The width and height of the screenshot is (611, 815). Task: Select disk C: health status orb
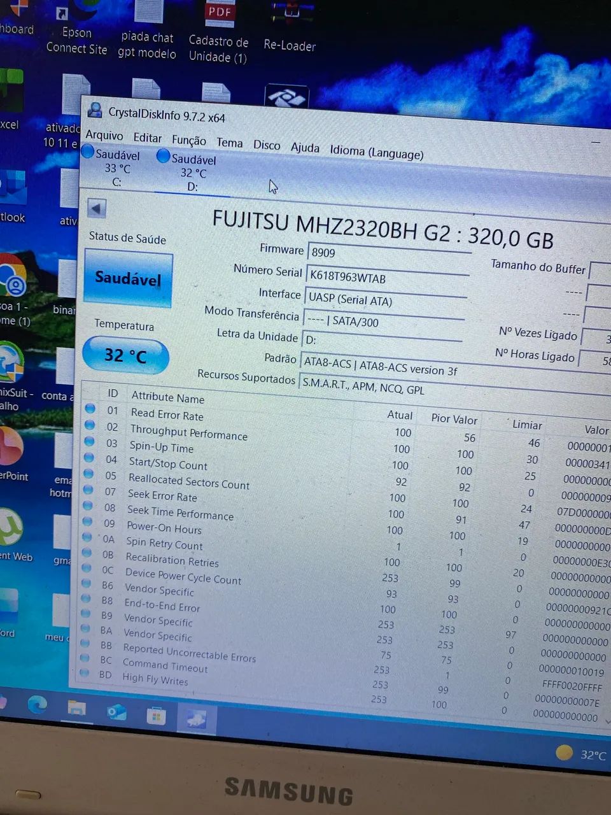[88, 152]
